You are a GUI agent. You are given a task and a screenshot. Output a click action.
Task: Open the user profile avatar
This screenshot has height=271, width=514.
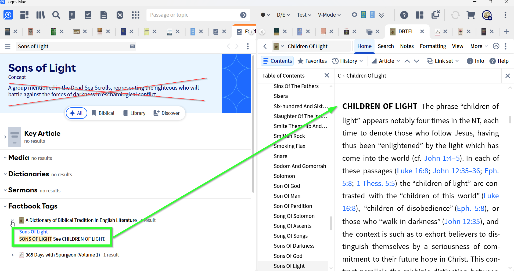click(487, 15)
